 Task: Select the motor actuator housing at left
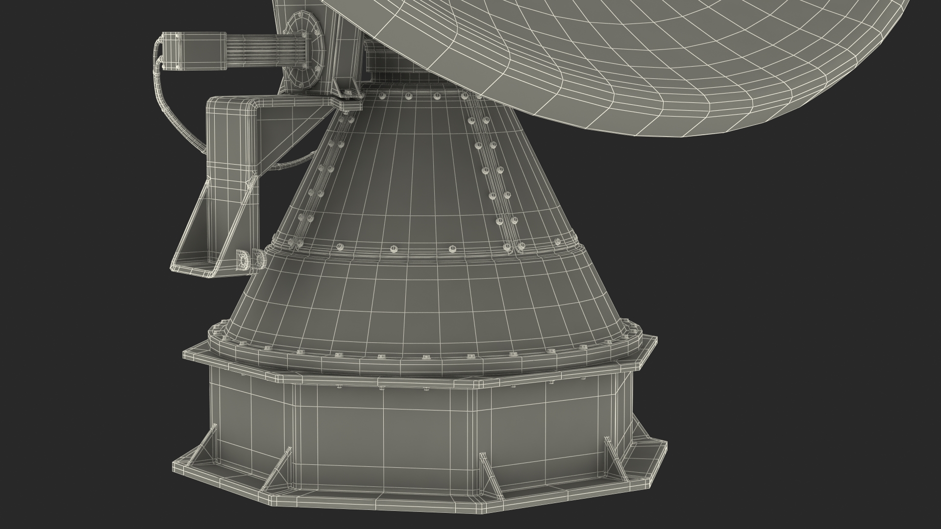pos(194,52)
